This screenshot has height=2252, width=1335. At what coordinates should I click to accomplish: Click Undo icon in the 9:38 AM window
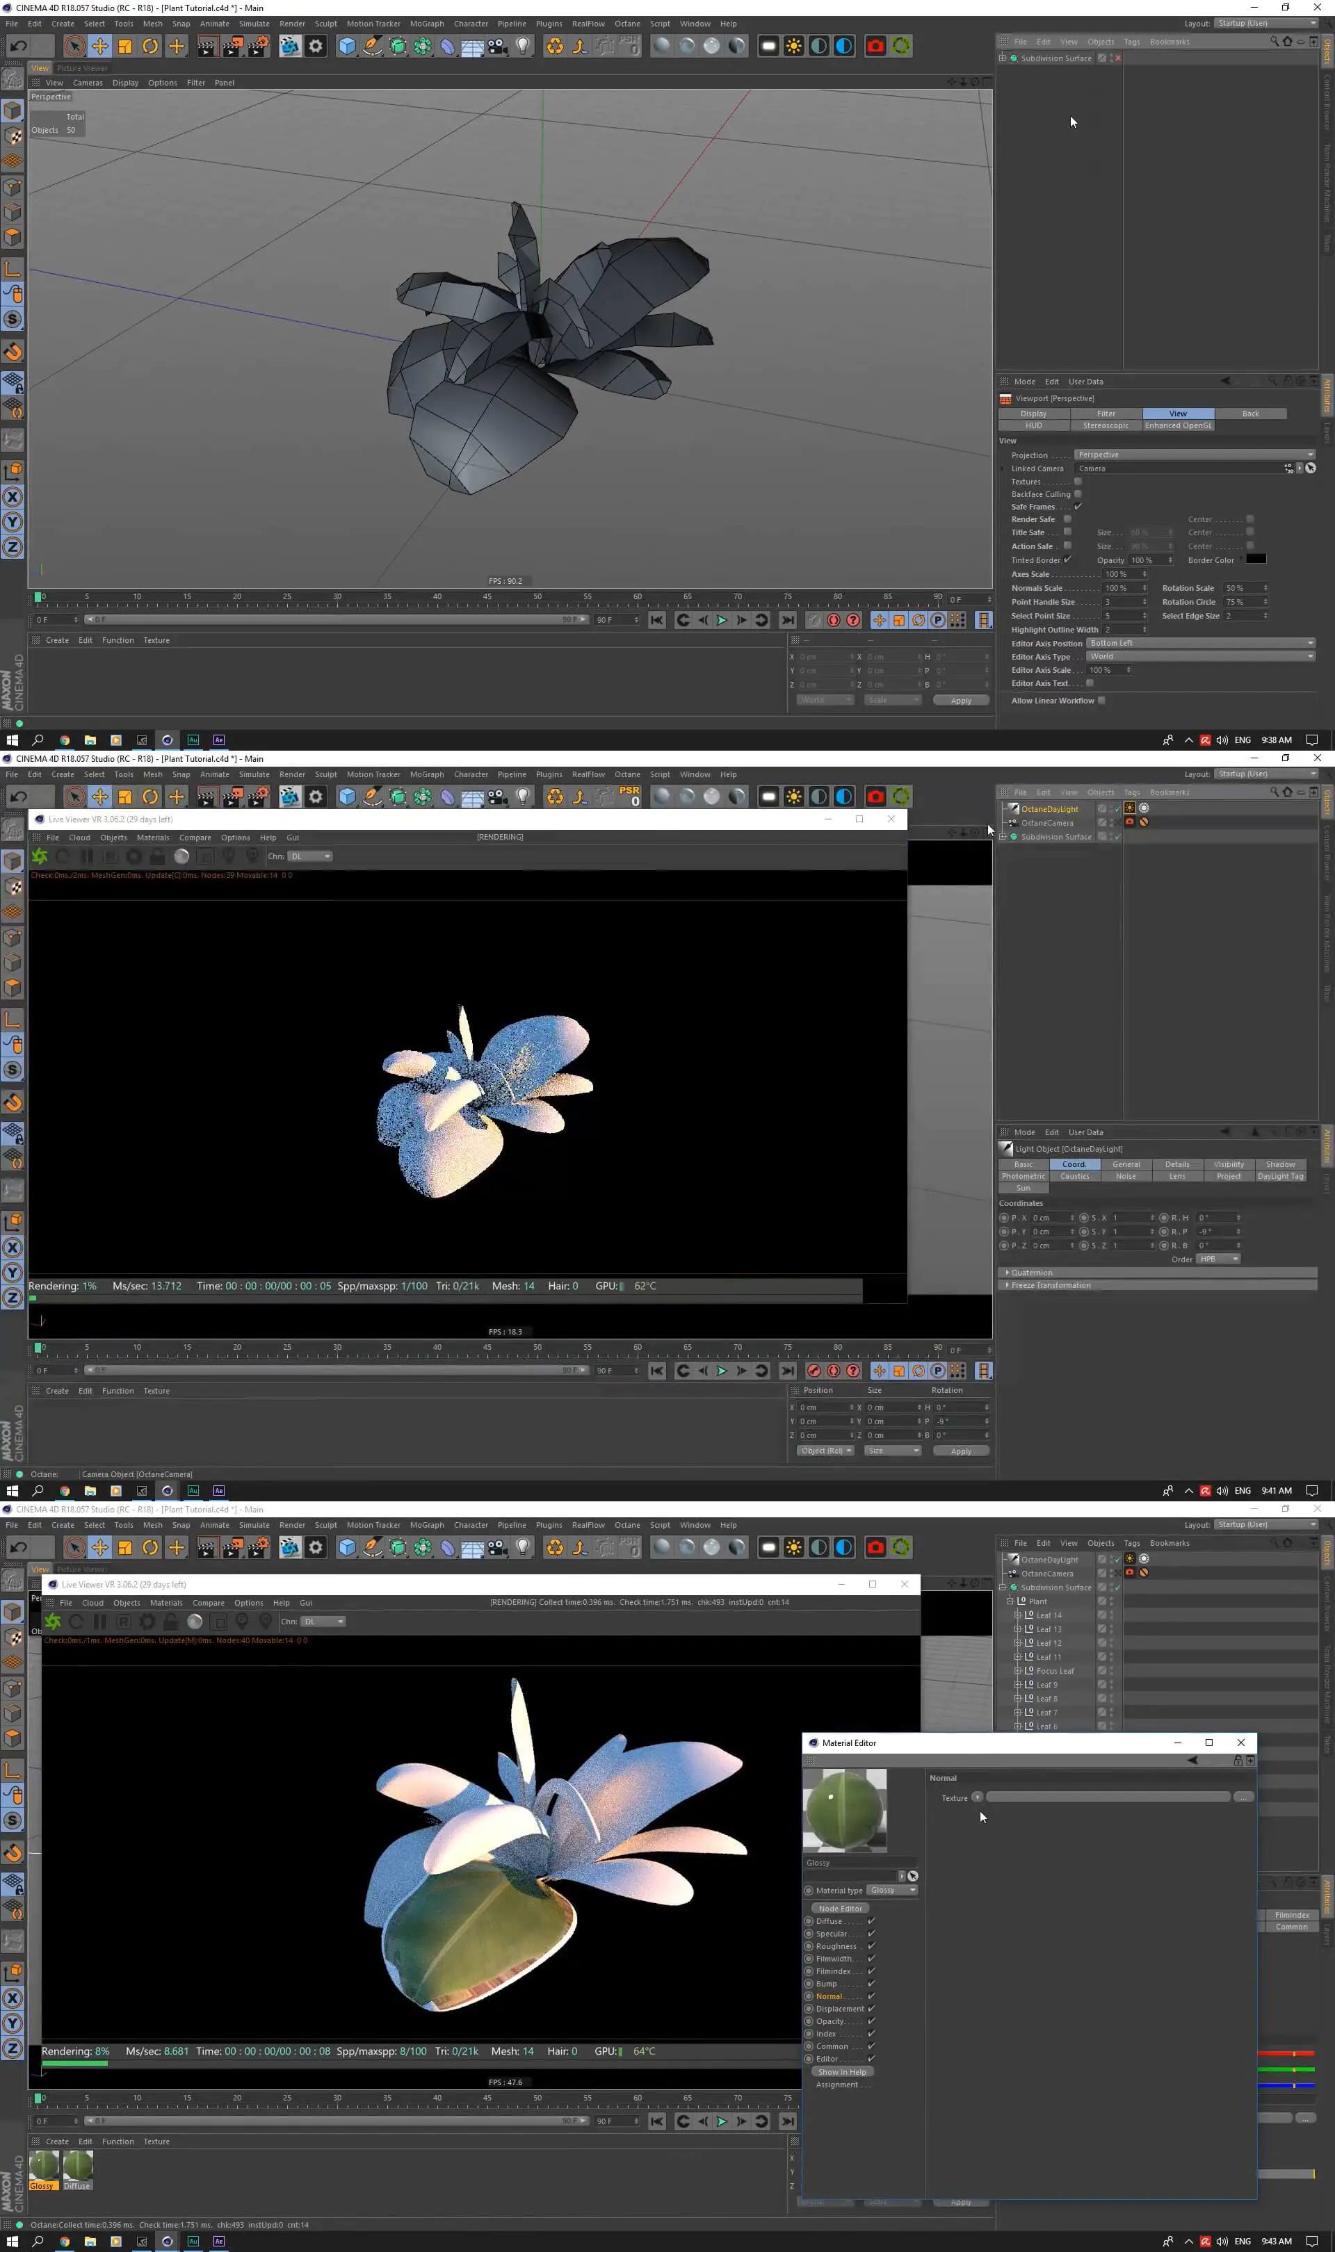click(19, 46)
